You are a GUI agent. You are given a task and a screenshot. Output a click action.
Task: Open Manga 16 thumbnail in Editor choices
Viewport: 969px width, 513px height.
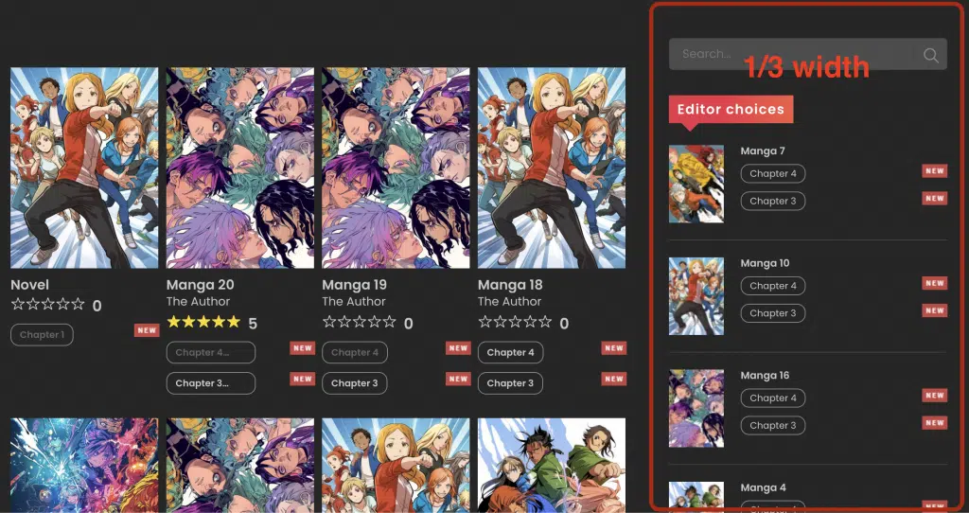[696, 409]
